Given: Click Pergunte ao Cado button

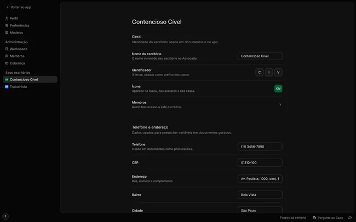Looking at the screenshot, I should [328, 218].
